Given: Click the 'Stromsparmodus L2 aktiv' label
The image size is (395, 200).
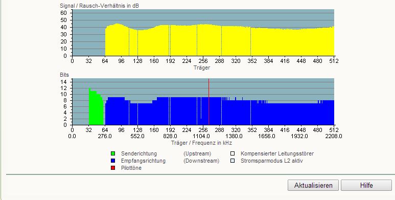Looking at the screenshot, I should point(271,161).
